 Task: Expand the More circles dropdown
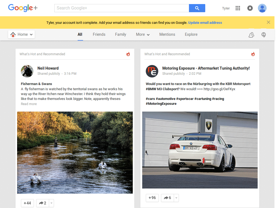coord(143,34)
